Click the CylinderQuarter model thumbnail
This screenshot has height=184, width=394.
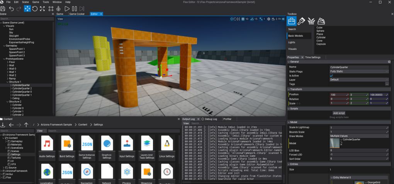coord(335,143)
